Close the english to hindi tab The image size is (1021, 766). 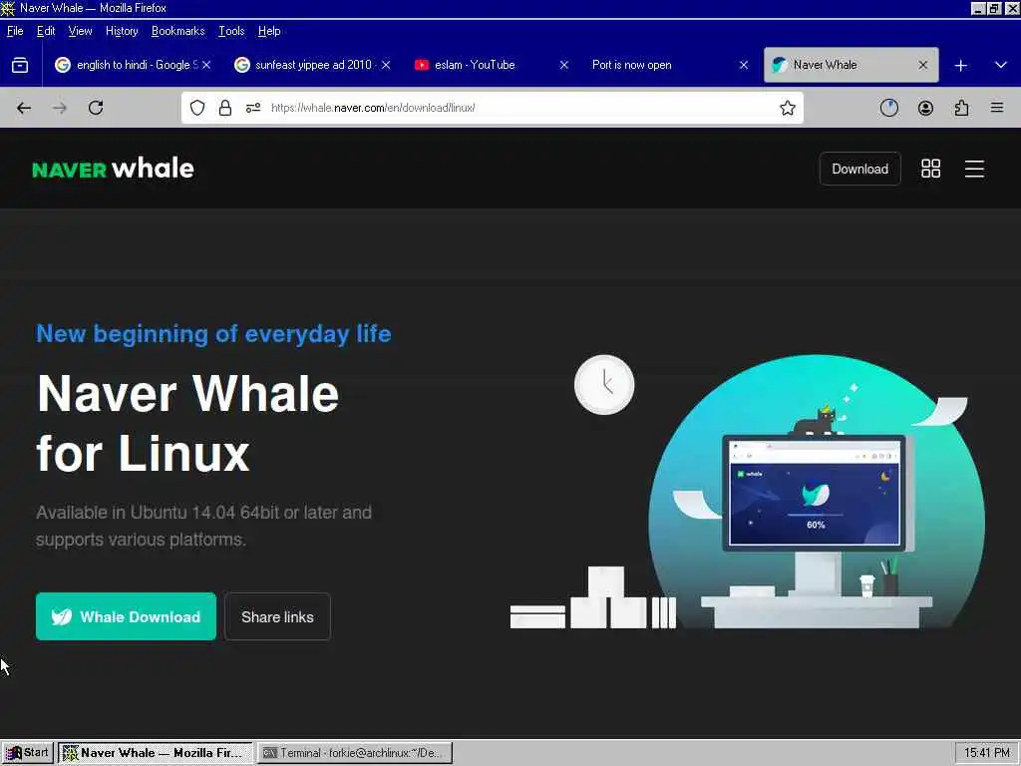206,65
